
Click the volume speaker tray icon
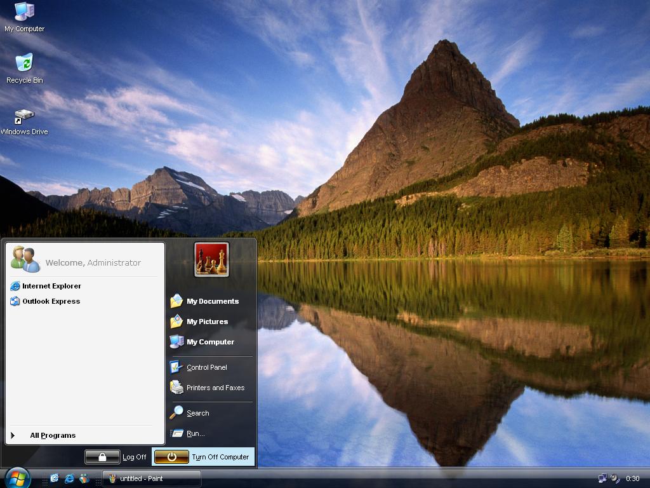pos(614,478)
